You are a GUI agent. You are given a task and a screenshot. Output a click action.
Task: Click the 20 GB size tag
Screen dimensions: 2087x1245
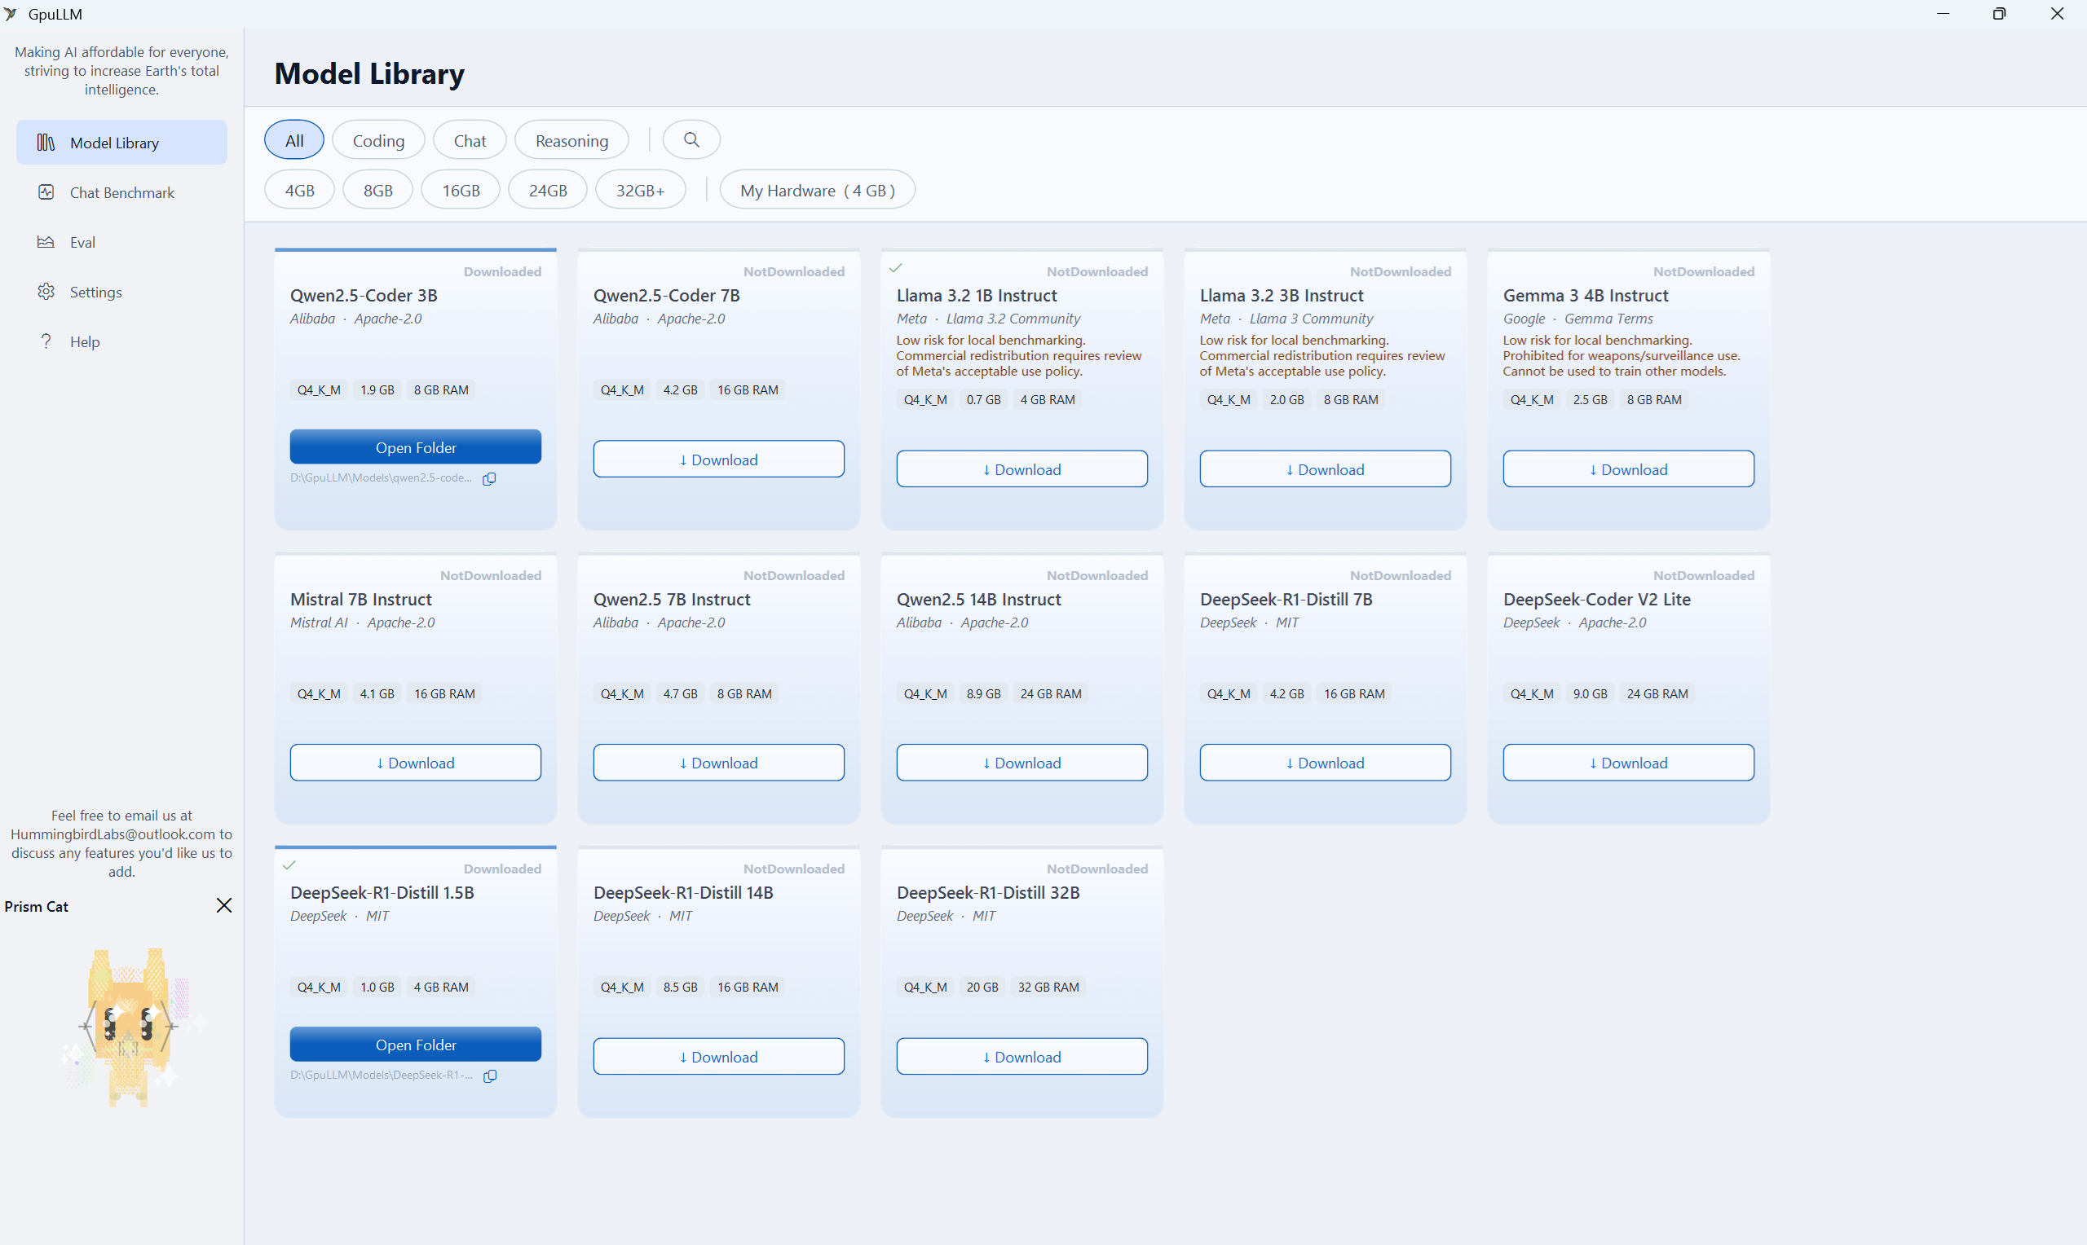[x=982, y=987]
